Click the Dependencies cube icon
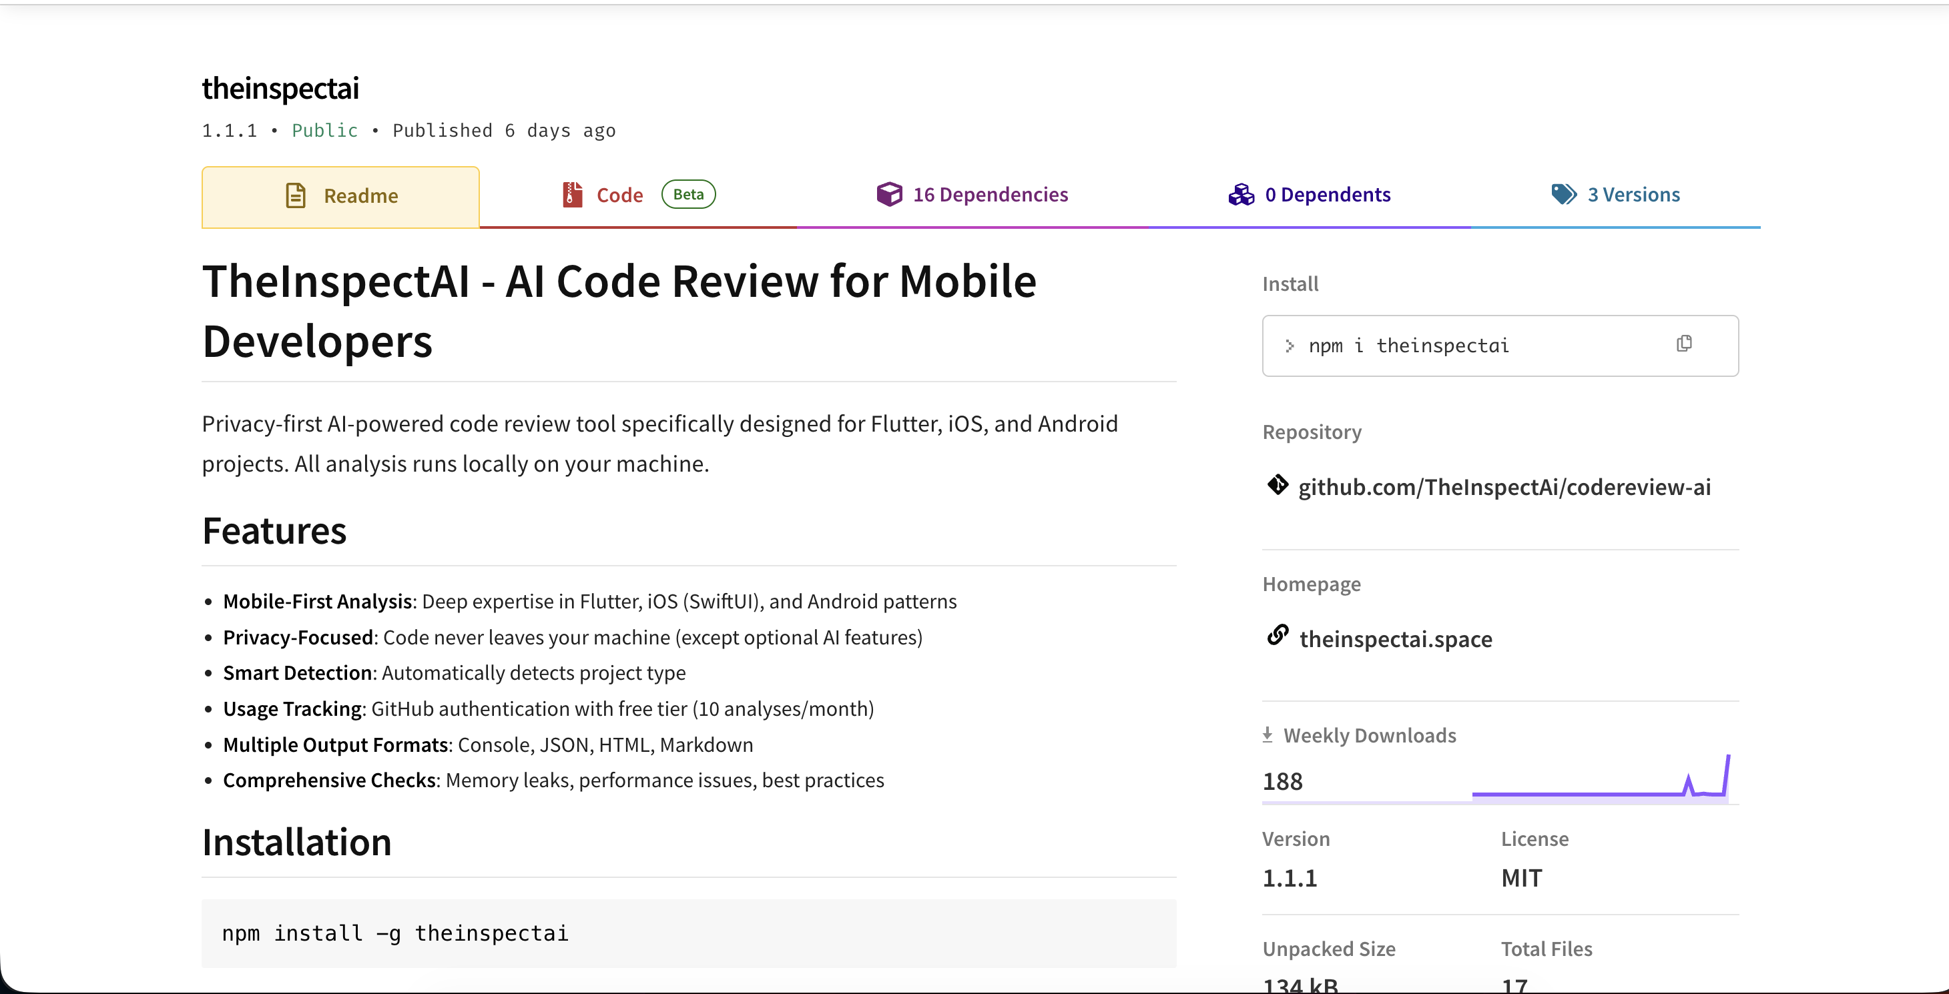Screen dimensions: 1949x994 coord(889,194)
